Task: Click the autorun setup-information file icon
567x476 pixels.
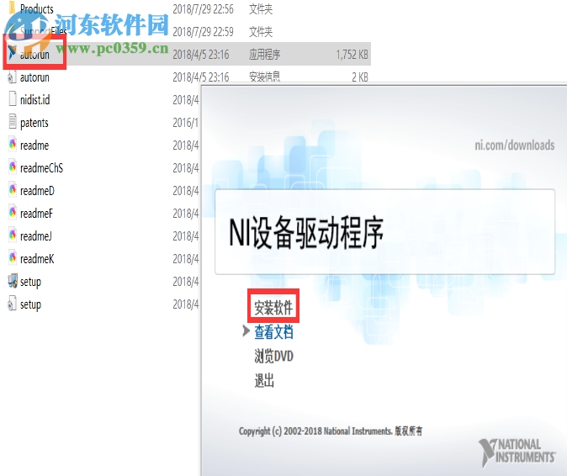Action: tap(12, 77)
